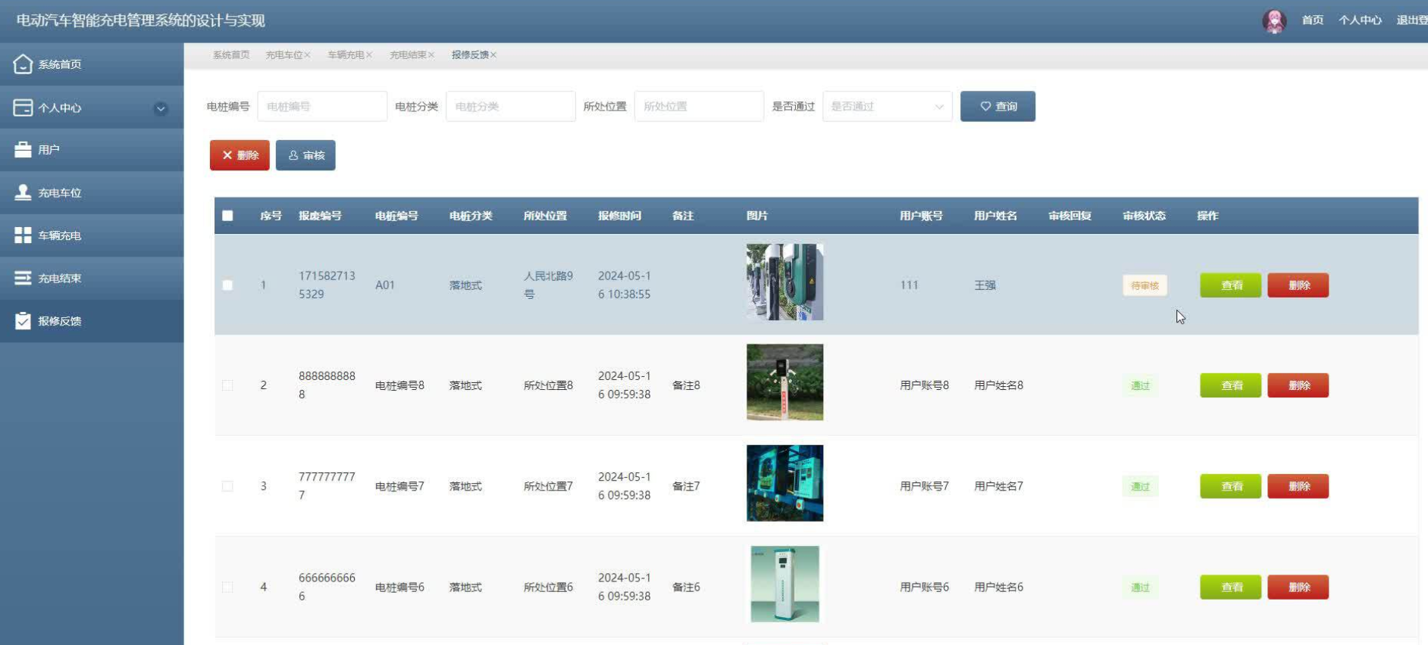The image size is (1428, 645).
Task: Click the 备注8 remark cell
Action: 686,385
